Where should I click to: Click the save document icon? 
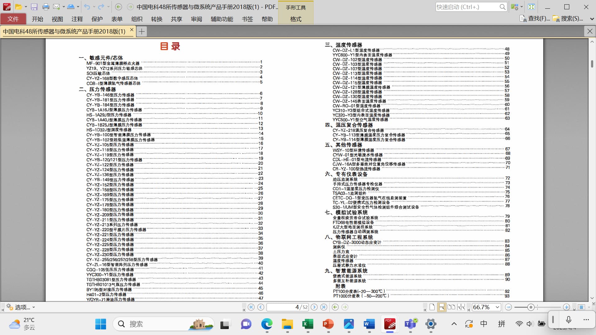pos(34,7)
